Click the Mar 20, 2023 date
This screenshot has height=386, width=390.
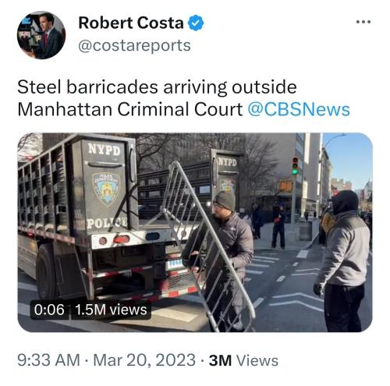tap(144, 360)
